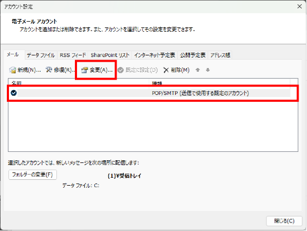Image resolution: width=307 pixels, height=231 pixels.
Task: Click the 閉じる(C) button
Action: pyautogui.click(x=284, y=221)
